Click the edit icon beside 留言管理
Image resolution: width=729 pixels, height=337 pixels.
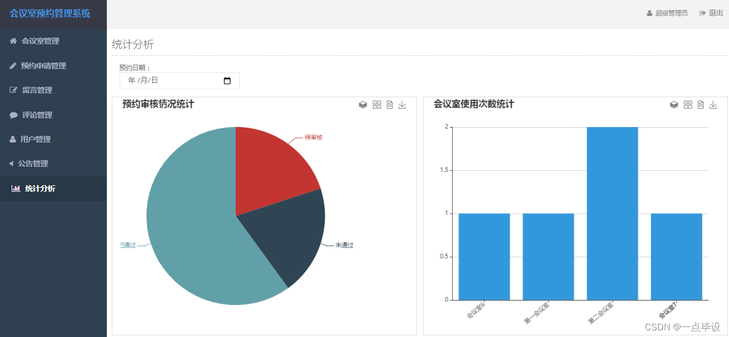coord(14,90)
